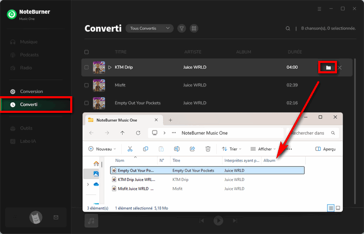The height and width of the screenshot is (234, 364).
Task: Remove KTM Drip with the X icon
Action: (340, 68)
